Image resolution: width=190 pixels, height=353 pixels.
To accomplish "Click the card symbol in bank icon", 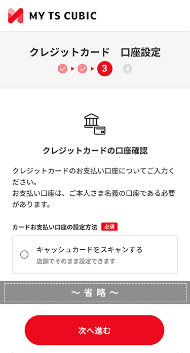I will pos(100,130).
